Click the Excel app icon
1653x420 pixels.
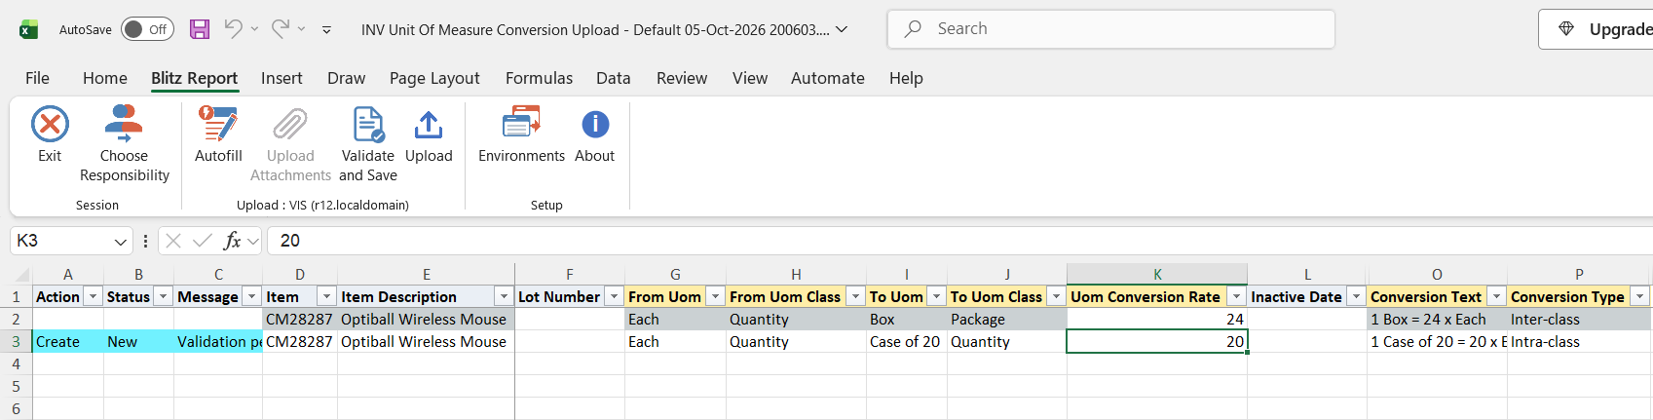pos(28,29)
